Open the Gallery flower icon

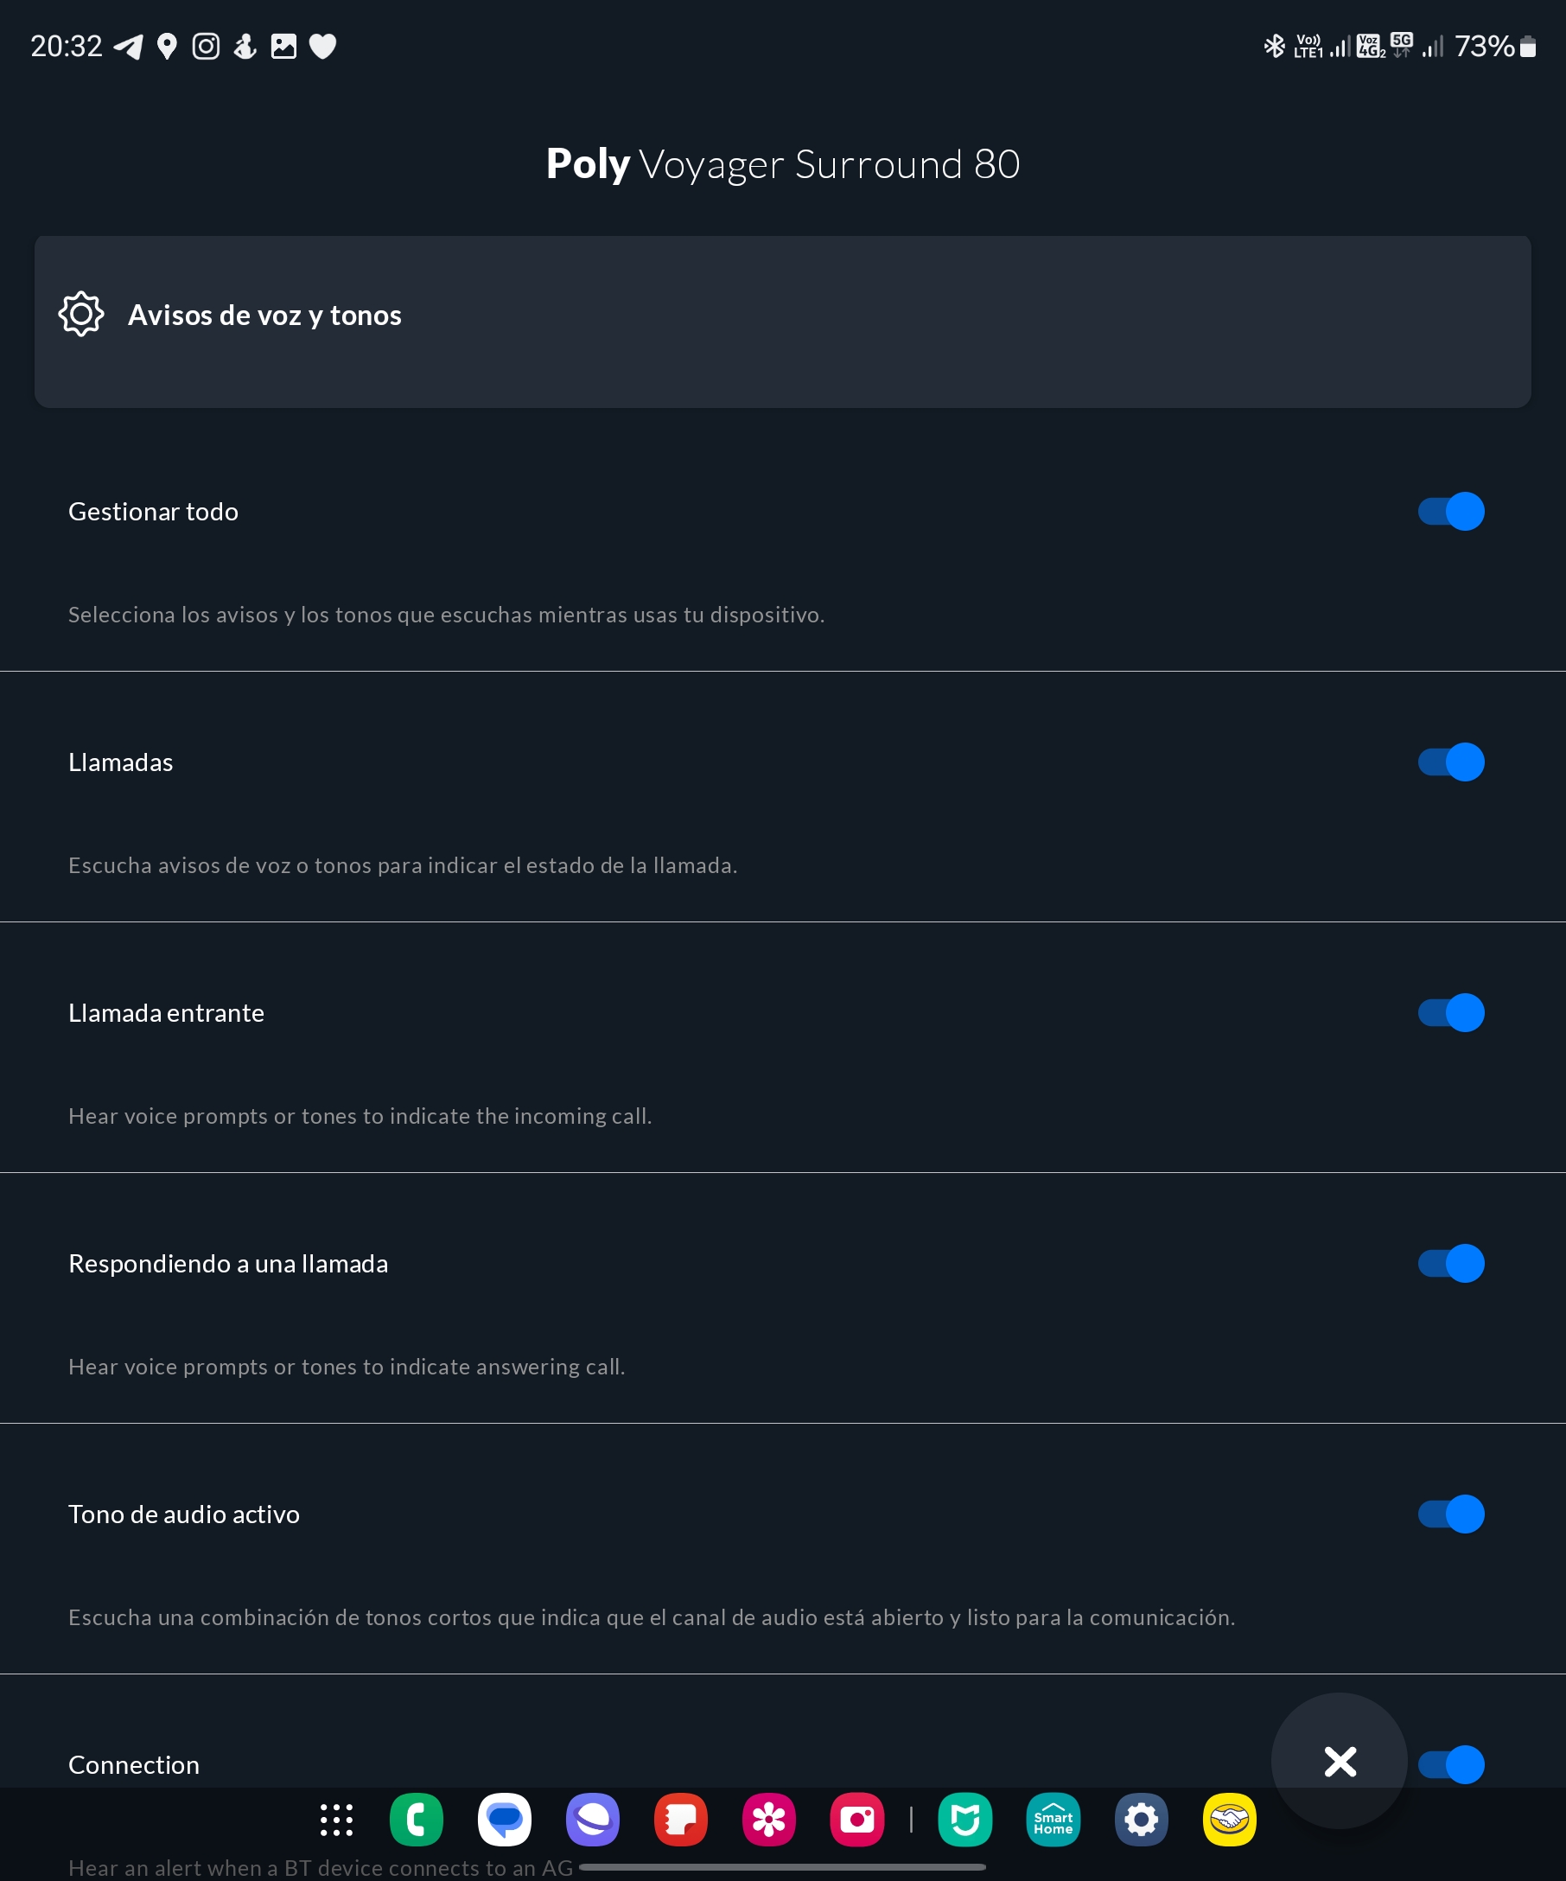pos(768,1820)
